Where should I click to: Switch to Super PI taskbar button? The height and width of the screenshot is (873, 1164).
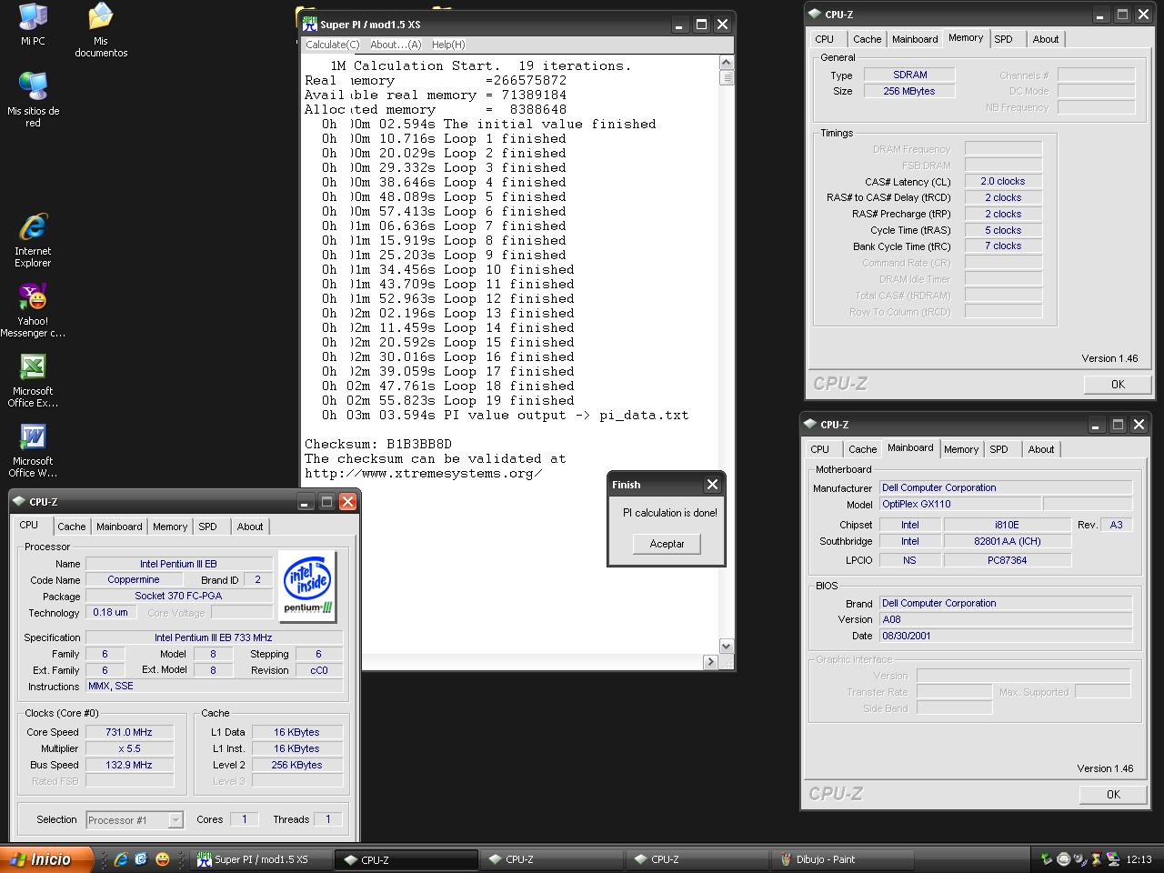261,859
